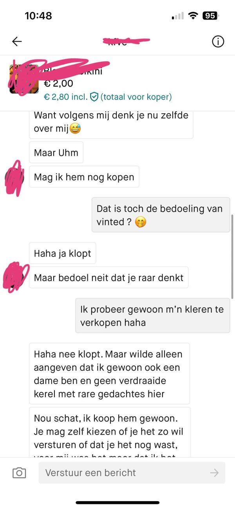The width and height of the screenshot is (235, 509).
Task: Tap the Wi-Fi status icon
Action: point(193,16)
